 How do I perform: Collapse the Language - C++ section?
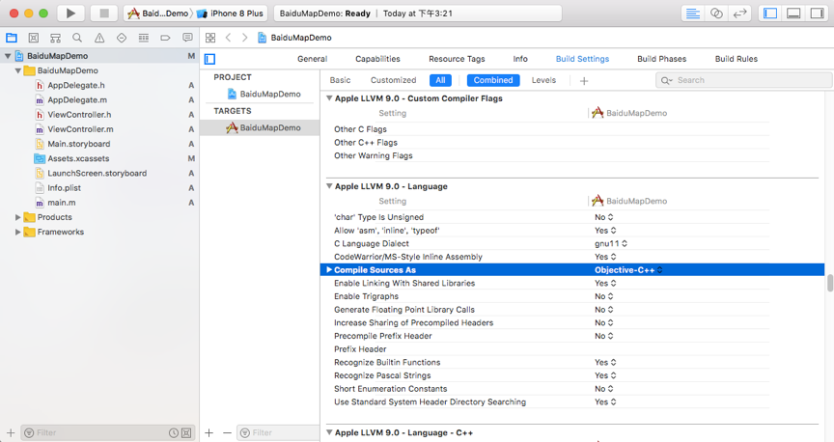pyautogui.click(x=329, y=432)
